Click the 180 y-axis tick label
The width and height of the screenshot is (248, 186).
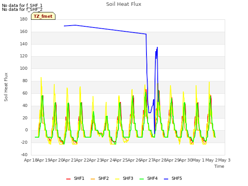24,19
